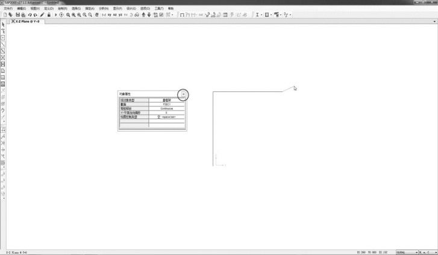Toggle the Lock/Unlock model padlock icon
Image resolution: width=438 pixels, height=255 pixels.
(49, 15)
